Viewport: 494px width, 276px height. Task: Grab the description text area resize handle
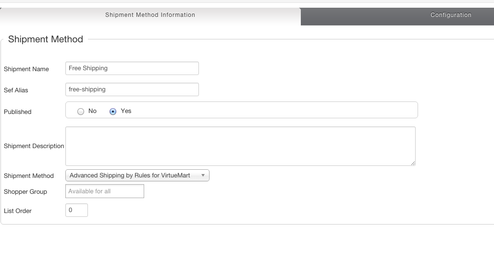413,163
